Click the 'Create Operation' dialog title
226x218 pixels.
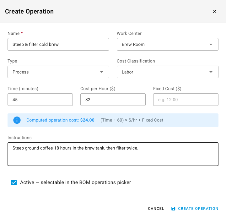pos(30,11)
